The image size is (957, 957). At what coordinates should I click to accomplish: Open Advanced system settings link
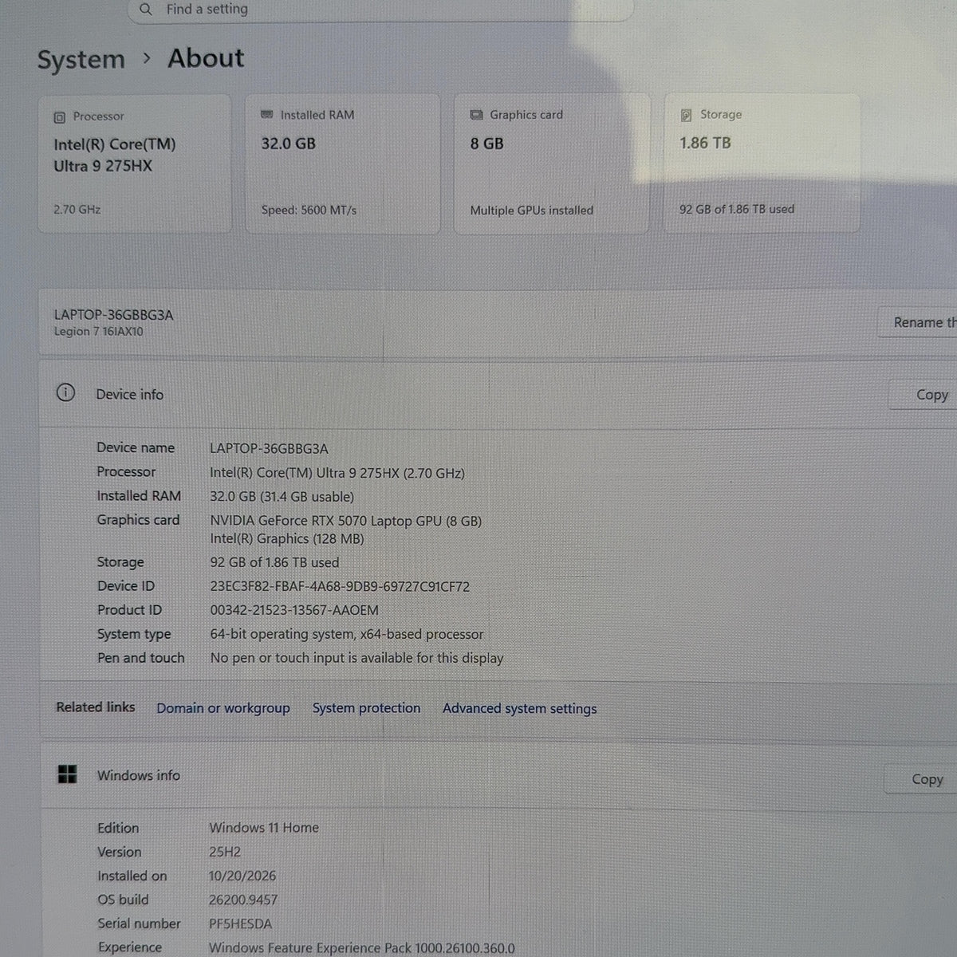pos(520,708)
